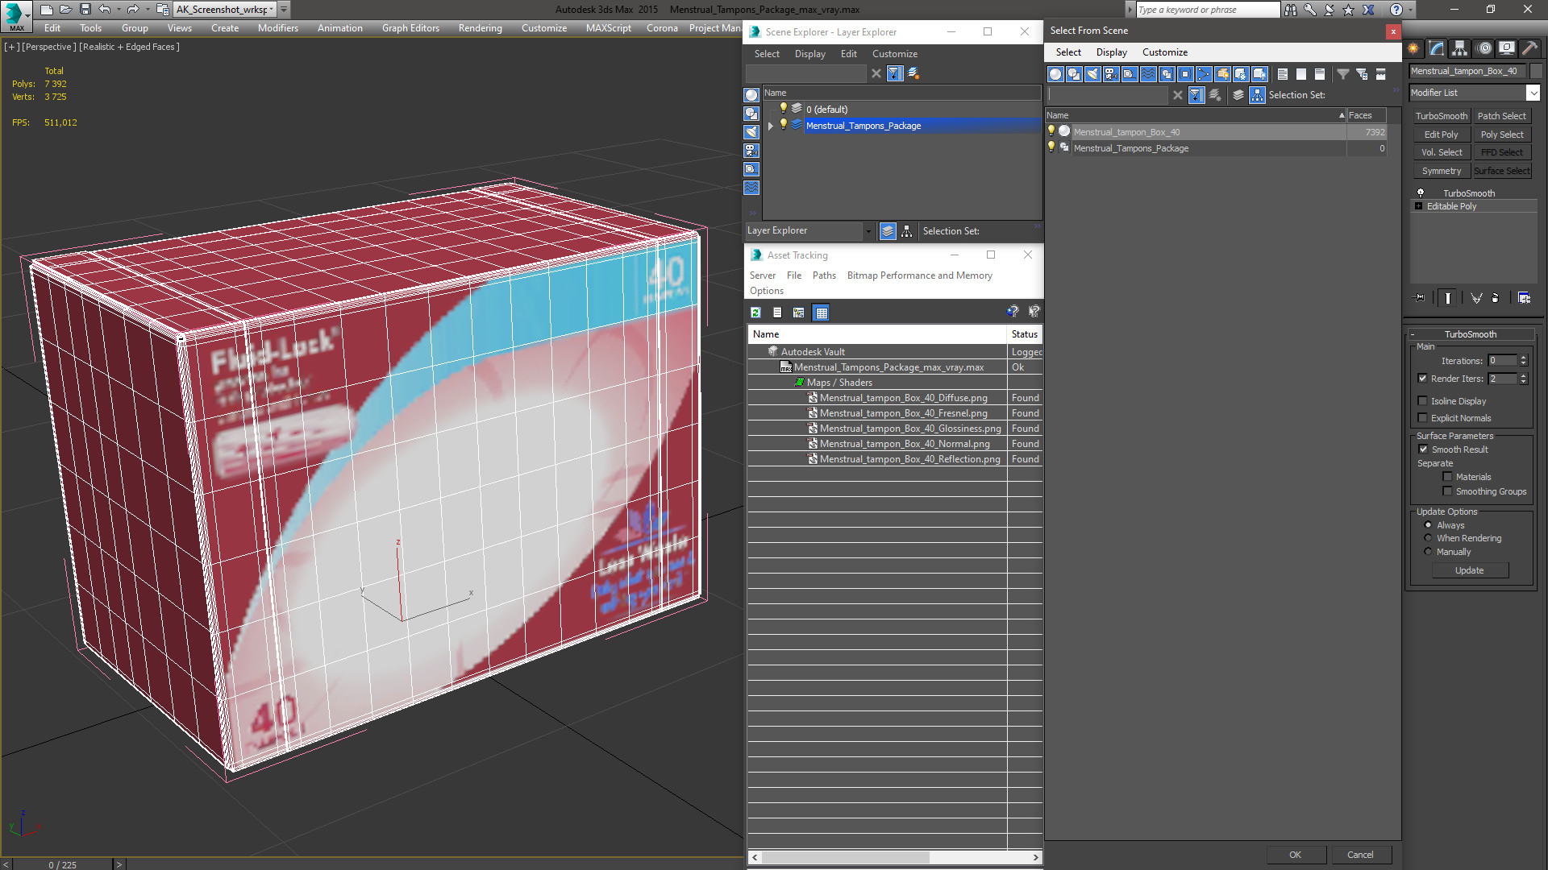This screenshot has height=870, width=1548.
Task: Expand the Menstrual_Tampons_Package layer
Action: tap(771, 126)
